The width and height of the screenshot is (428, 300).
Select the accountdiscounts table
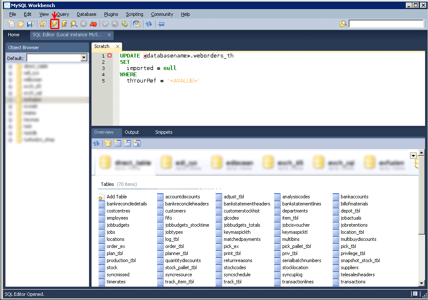click(x=179, y=197)
